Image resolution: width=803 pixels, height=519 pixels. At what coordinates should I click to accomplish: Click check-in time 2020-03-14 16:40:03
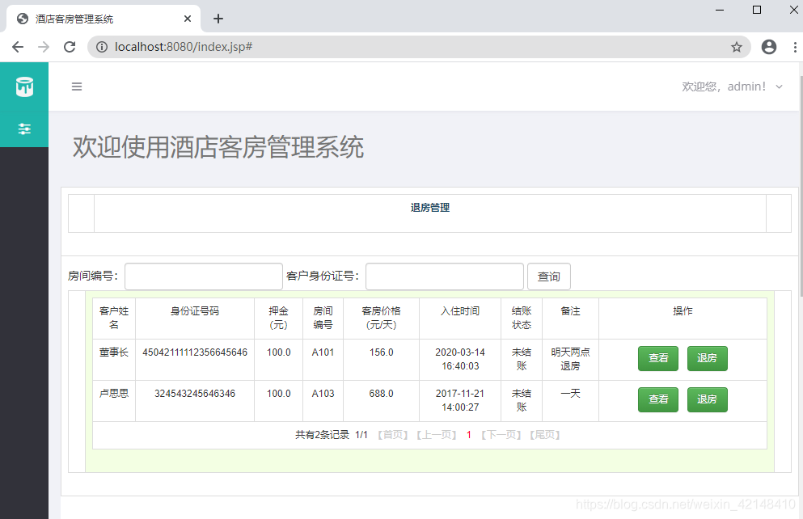(460, 359)
